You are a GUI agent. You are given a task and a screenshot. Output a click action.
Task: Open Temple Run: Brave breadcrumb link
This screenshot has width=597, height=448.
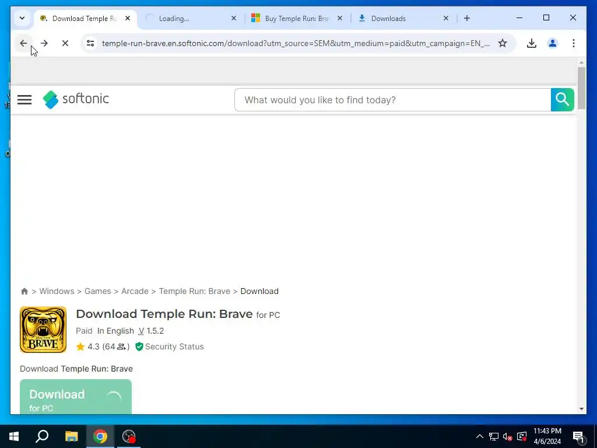tap(195, 292)
